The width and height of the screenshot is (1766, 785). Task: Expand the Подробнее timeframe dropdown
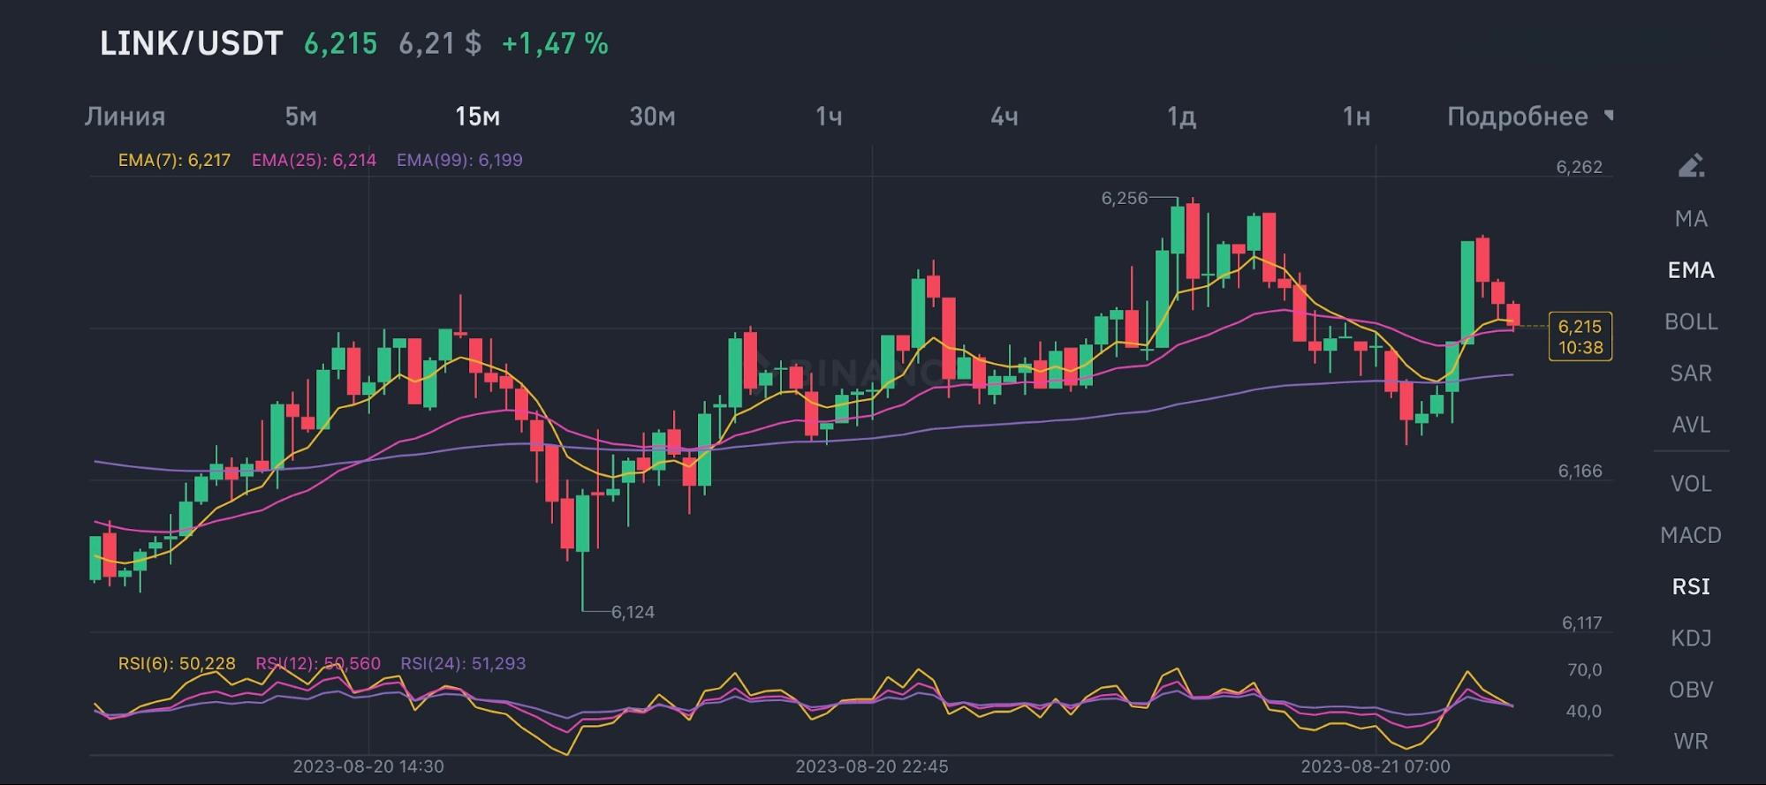tap(1529, 117)
